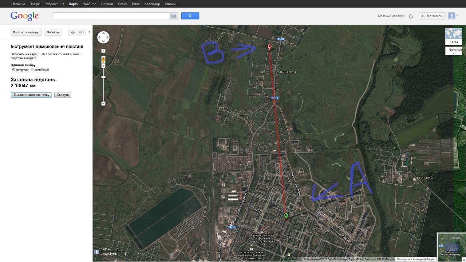Switch to the Карта map view
This screenshot has width=466, height=262.
pos(454,36)
